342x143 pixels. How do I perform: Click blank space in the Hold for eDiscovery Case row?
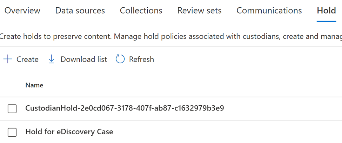227,132
